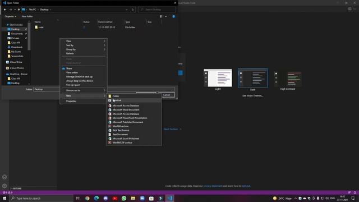Choose Folder in the New submenu
Image resolution: width=359 pixels, height=202 pixels.
(134, 96)
